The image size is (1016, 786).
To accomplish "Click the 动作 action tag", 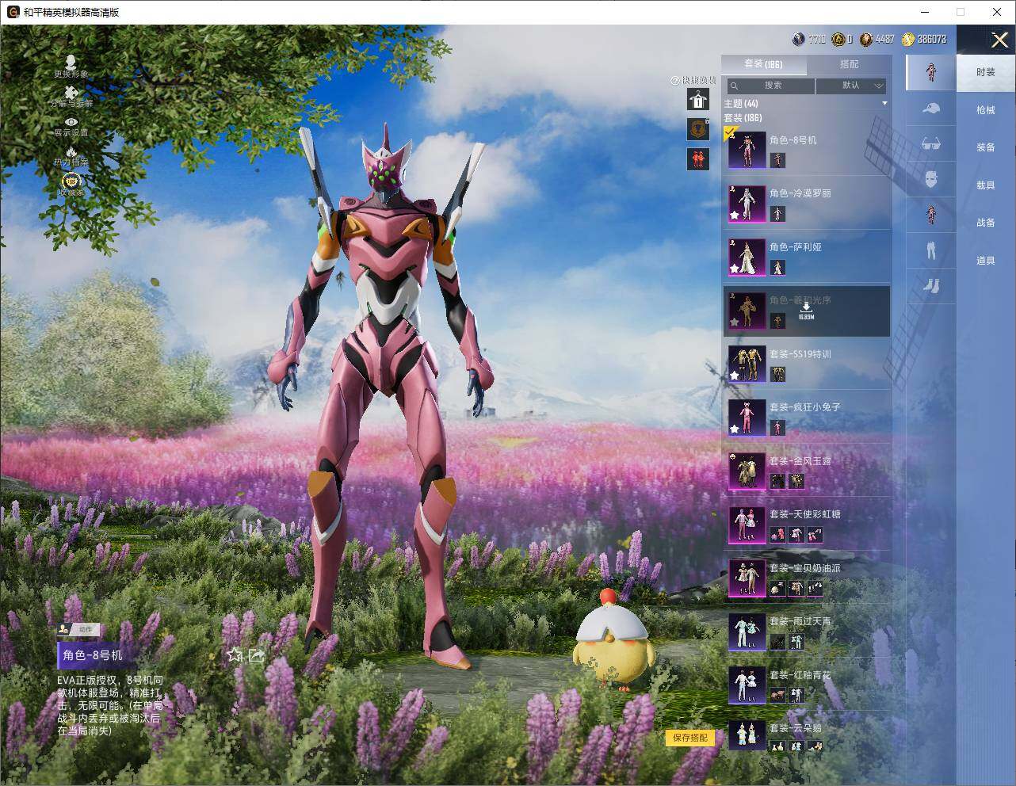I will [78, 629].
